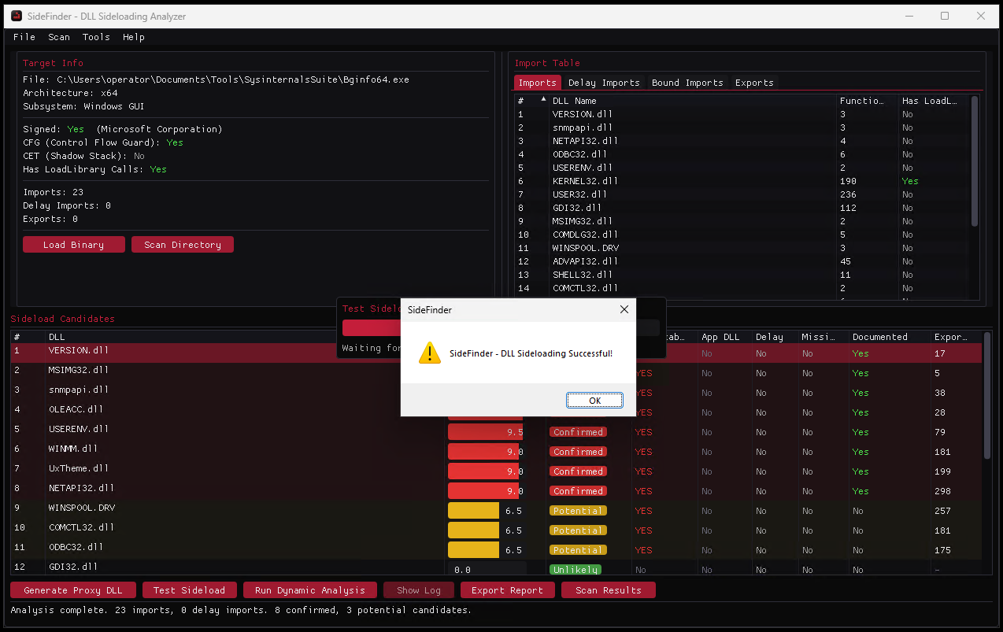This screenshot has width=1003, height=632.
Task: Select MSIMG32.dll candidate row
Action: pos(496,372)
